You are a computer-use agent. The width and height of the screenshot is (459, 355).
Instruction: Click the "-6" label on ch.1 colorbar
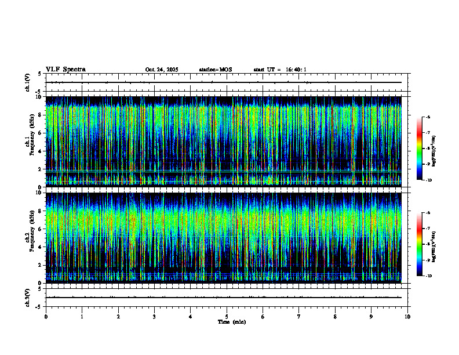point(428,117)
